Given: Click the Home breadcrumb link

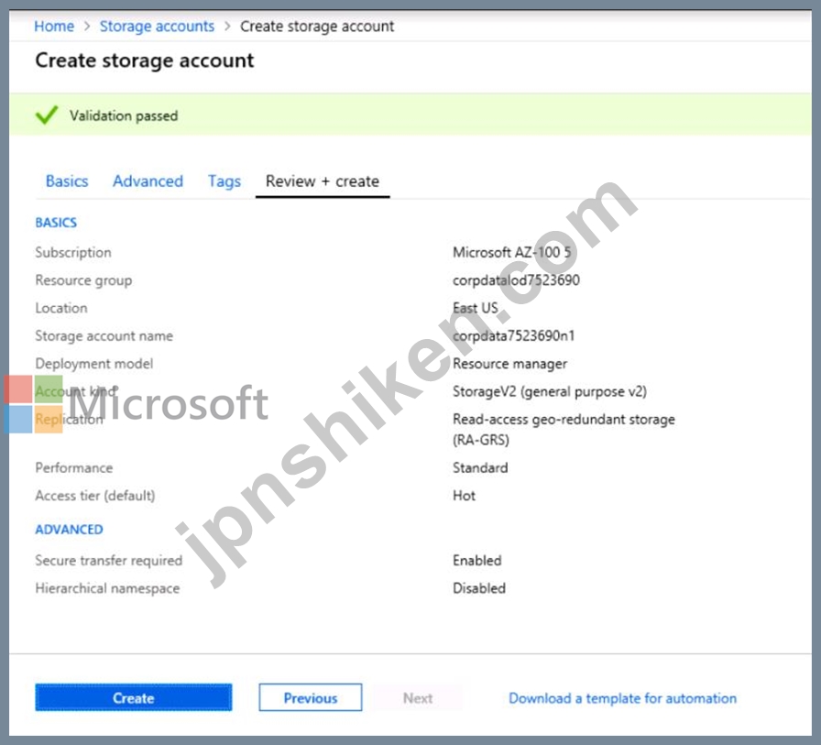Looking at the screenshot, I should (x=54, y=27).
